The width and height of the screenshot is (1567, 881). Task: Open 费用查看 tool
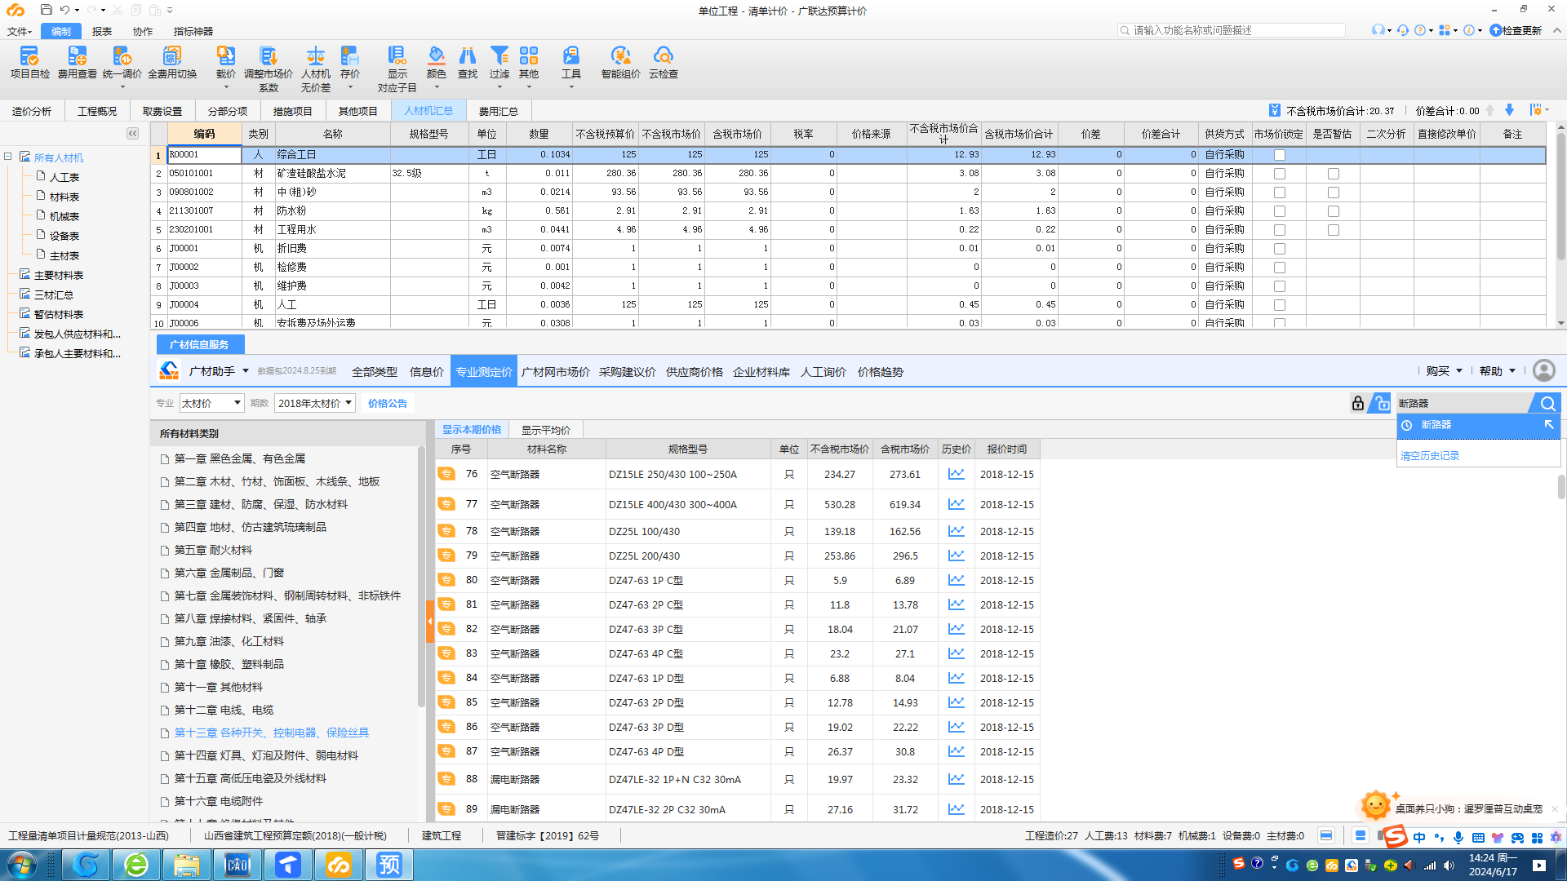click(x=77, y=62)
